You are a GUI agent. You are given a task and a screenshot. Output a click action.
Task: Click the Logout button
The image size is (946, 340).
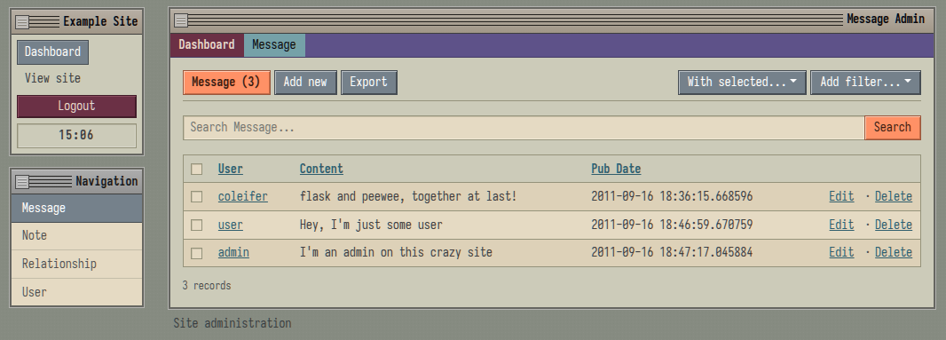point(76,107)
